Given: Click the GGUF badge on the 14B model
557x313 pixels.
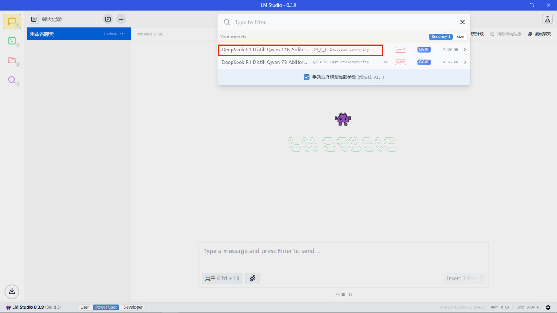Looking at the screenshot, I should 424,50.
